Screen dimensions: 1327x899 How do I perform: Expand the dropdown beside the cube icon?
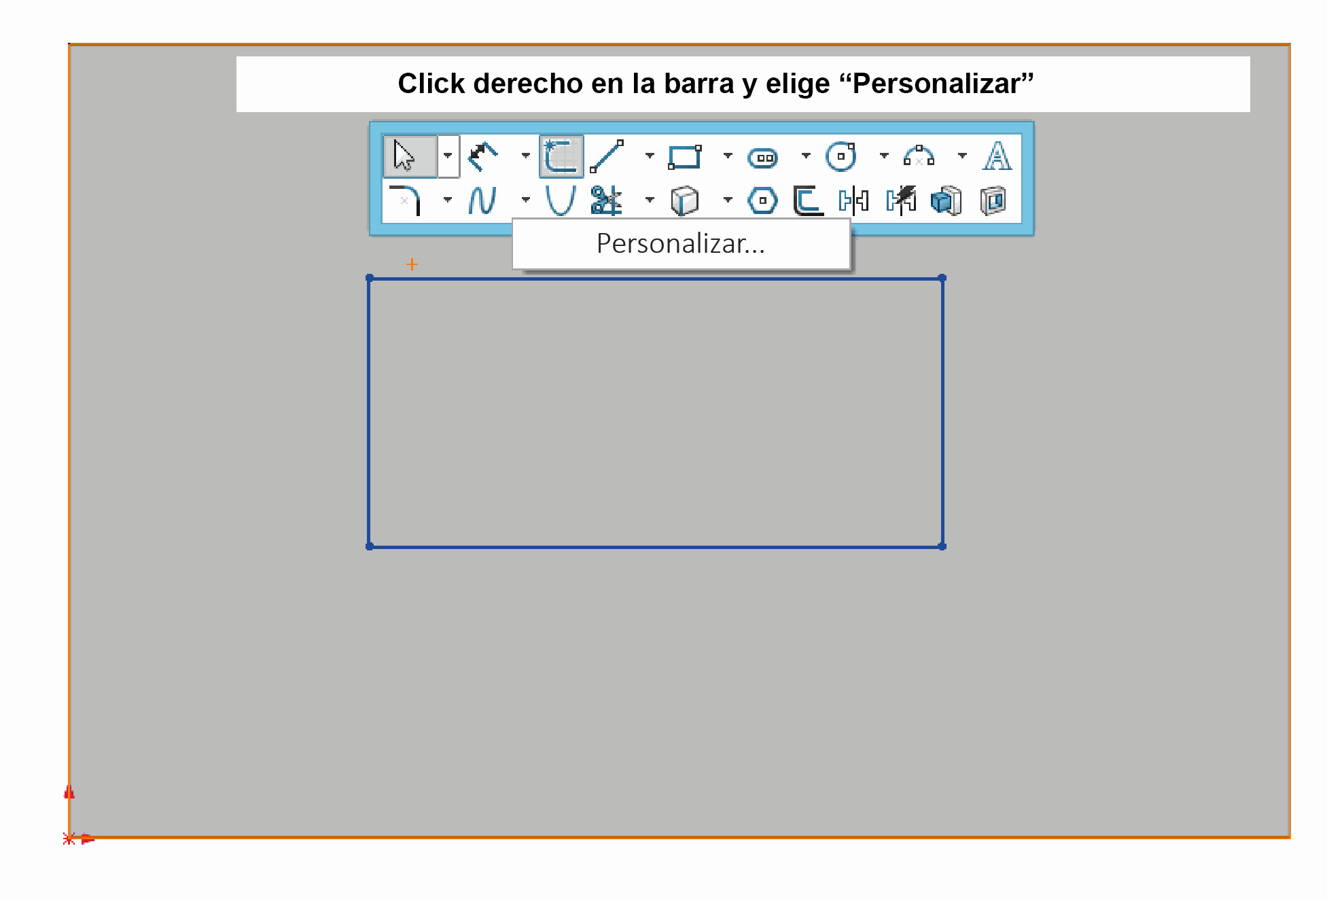tap(728, 200)
